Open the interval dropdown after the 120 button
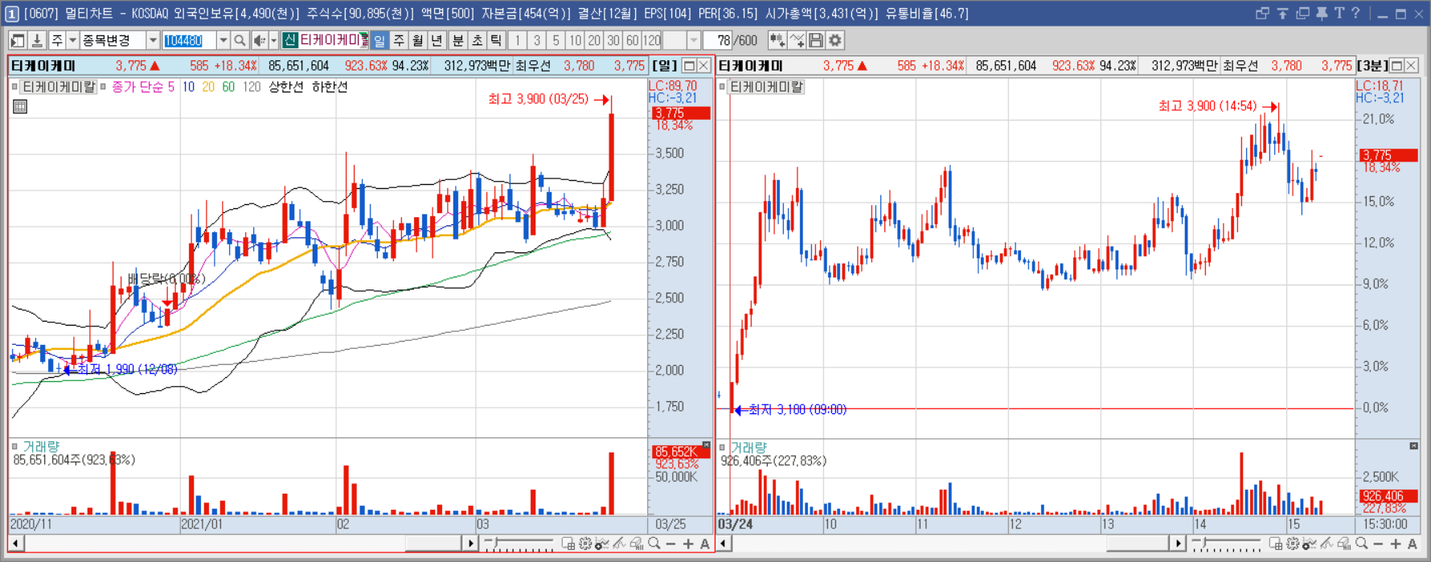 (x=694, y=40)
